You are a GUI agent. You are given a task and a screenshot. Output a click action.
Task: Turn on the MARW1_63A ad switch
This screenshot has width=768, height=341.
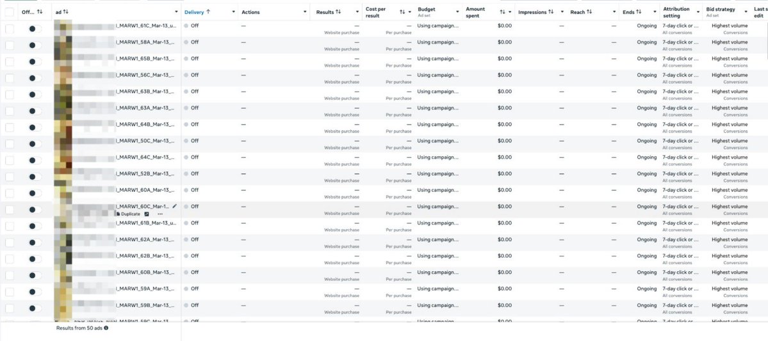click(x=35, y=111)
